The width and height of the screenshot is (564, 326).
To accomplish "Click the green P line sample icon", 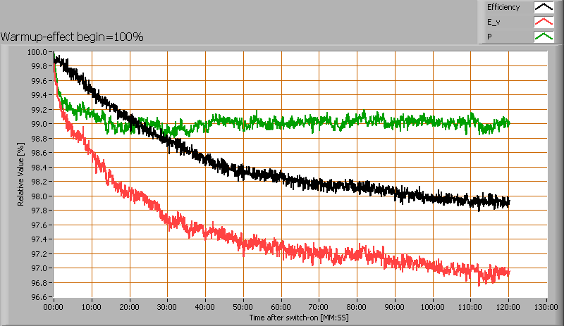I will (543, 36).
